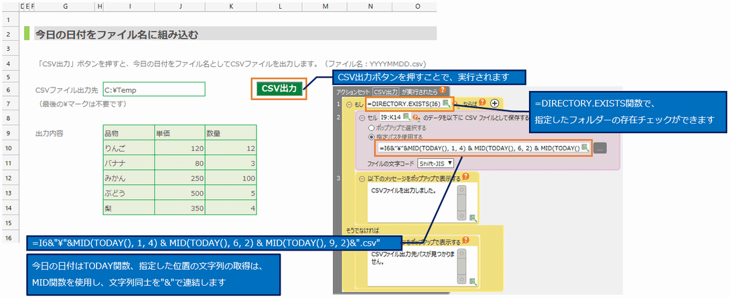
Task: Click the help icon next to が実行されたら
Action: 442,90
